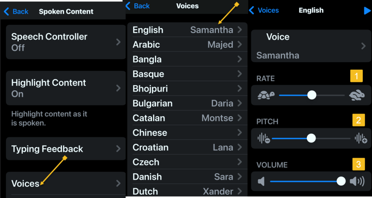The image size is (372, 198).
Task: Click the speaking rate slider knob
Action: (x=312, y=95)
